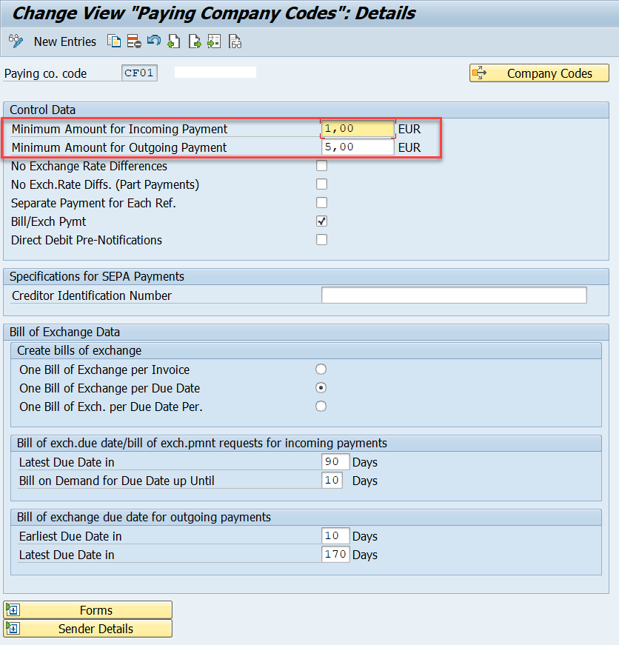Click incoming payments Latest Due Date field 90
The image size is (619, 645).
(335, 462)
